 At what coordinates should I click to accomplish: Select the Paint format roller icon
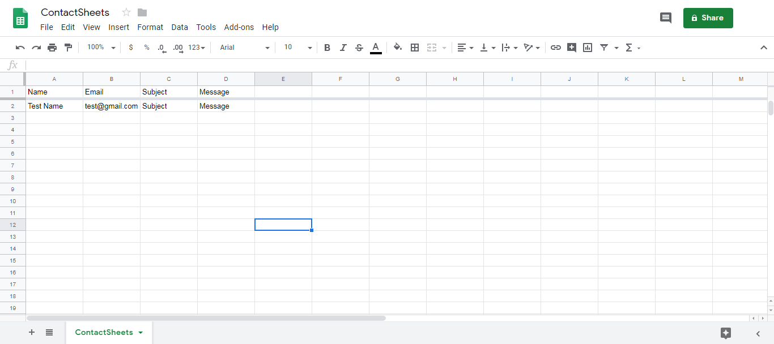(68, 48)
